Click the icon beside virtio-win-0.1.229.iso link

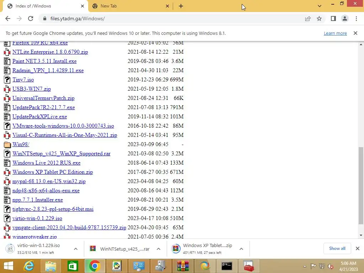(x=7, y=218)
